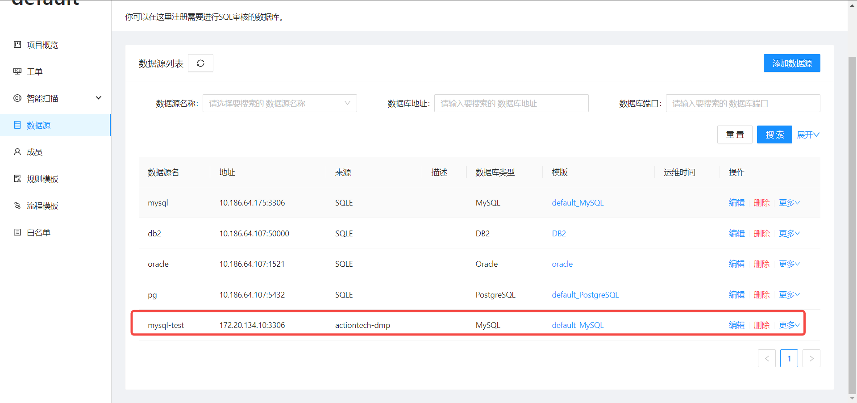Open 工单 menu item
The width and height of the screenshot is (857, 403).
(55, 71)
